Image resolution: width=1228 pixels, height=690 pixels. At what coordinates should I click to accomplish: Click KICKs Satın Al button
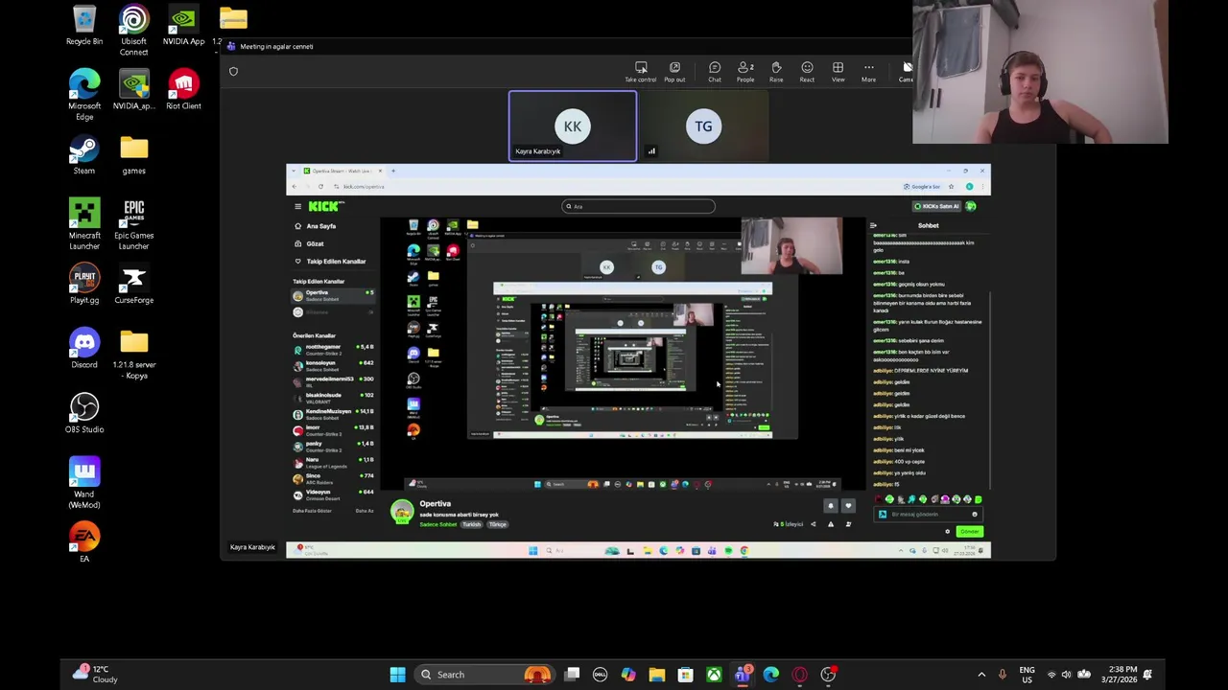click(936, 206)
